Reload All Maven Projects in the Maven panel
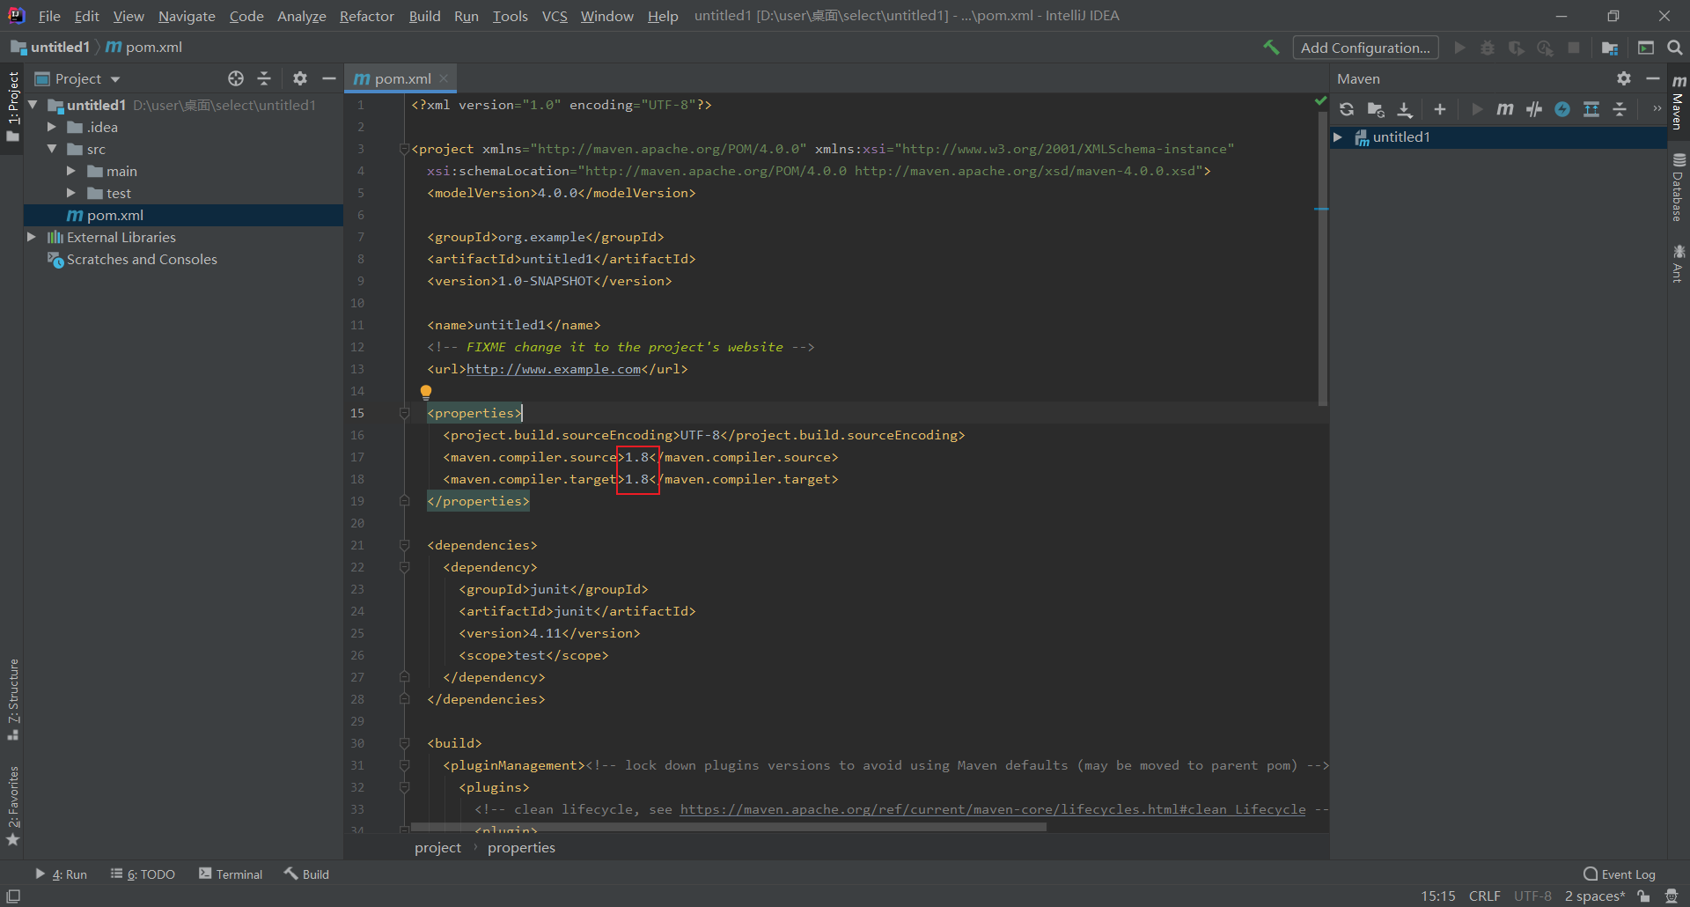This screenshot has width=1690, height=907. coord(1347,109)
